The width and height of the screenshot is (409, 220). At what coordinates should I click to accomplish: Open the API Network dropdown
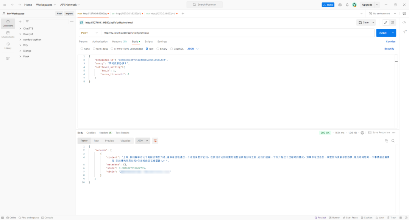[70, 5]
